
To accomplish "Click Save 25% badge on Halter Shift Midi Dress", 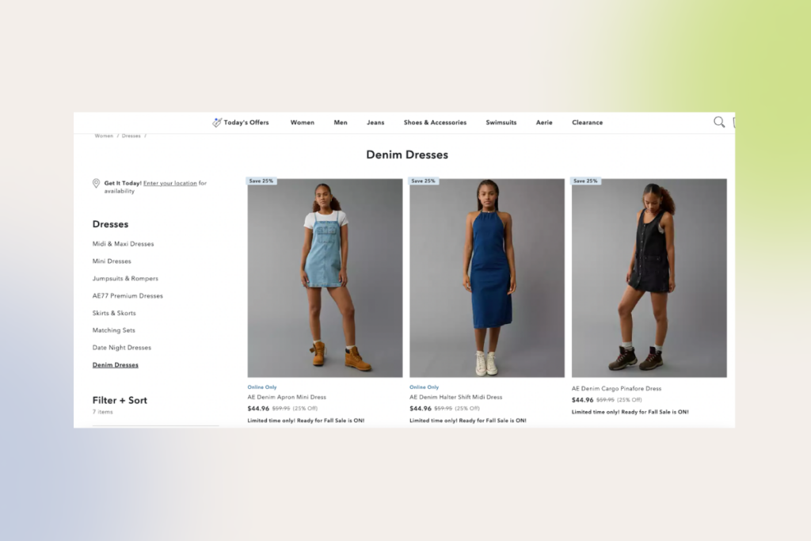I will (423, 181).
